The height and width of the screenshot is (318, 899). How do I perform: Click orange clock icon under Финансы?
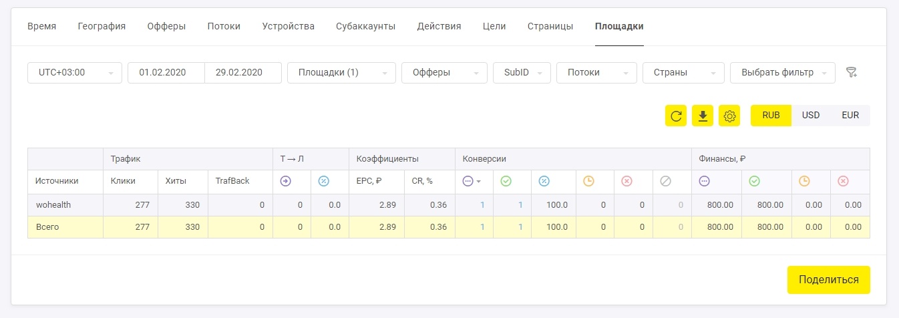point(804,181)
